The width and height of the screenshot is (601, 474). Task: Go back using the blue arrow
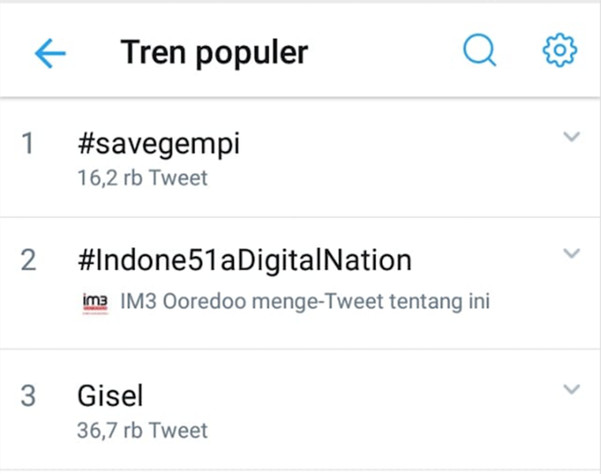coord(50,53)
